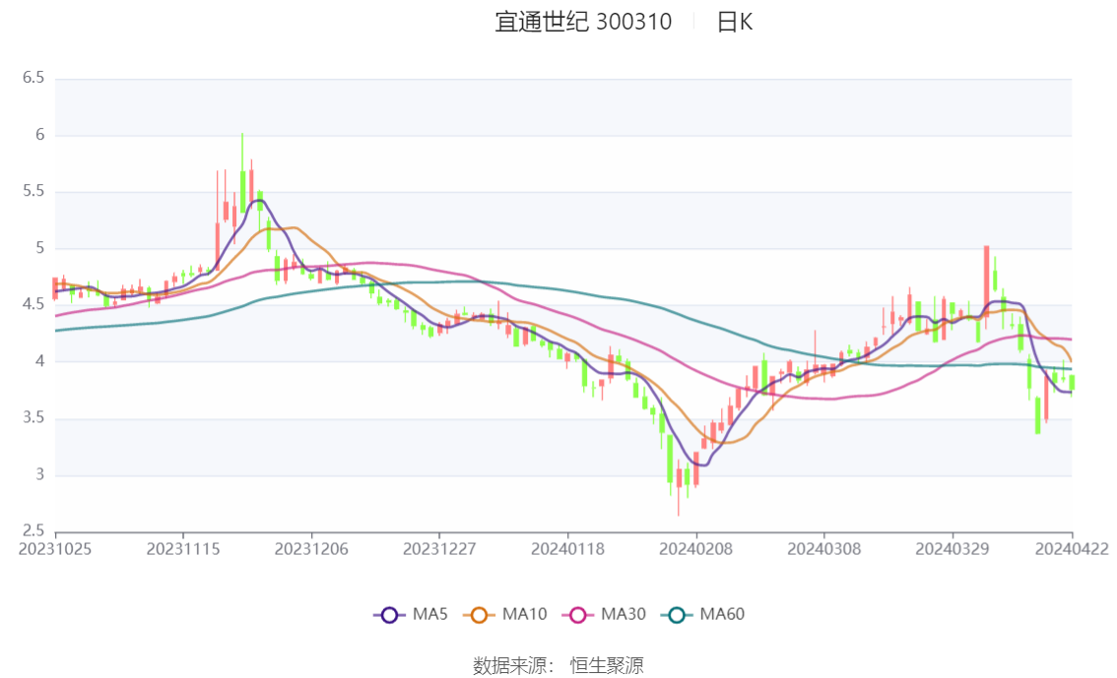Click the 4.5 price axis label

coord(33,304)
